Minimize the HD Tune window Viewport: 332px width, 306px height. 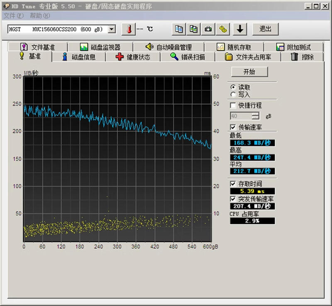tap(308, 6)
